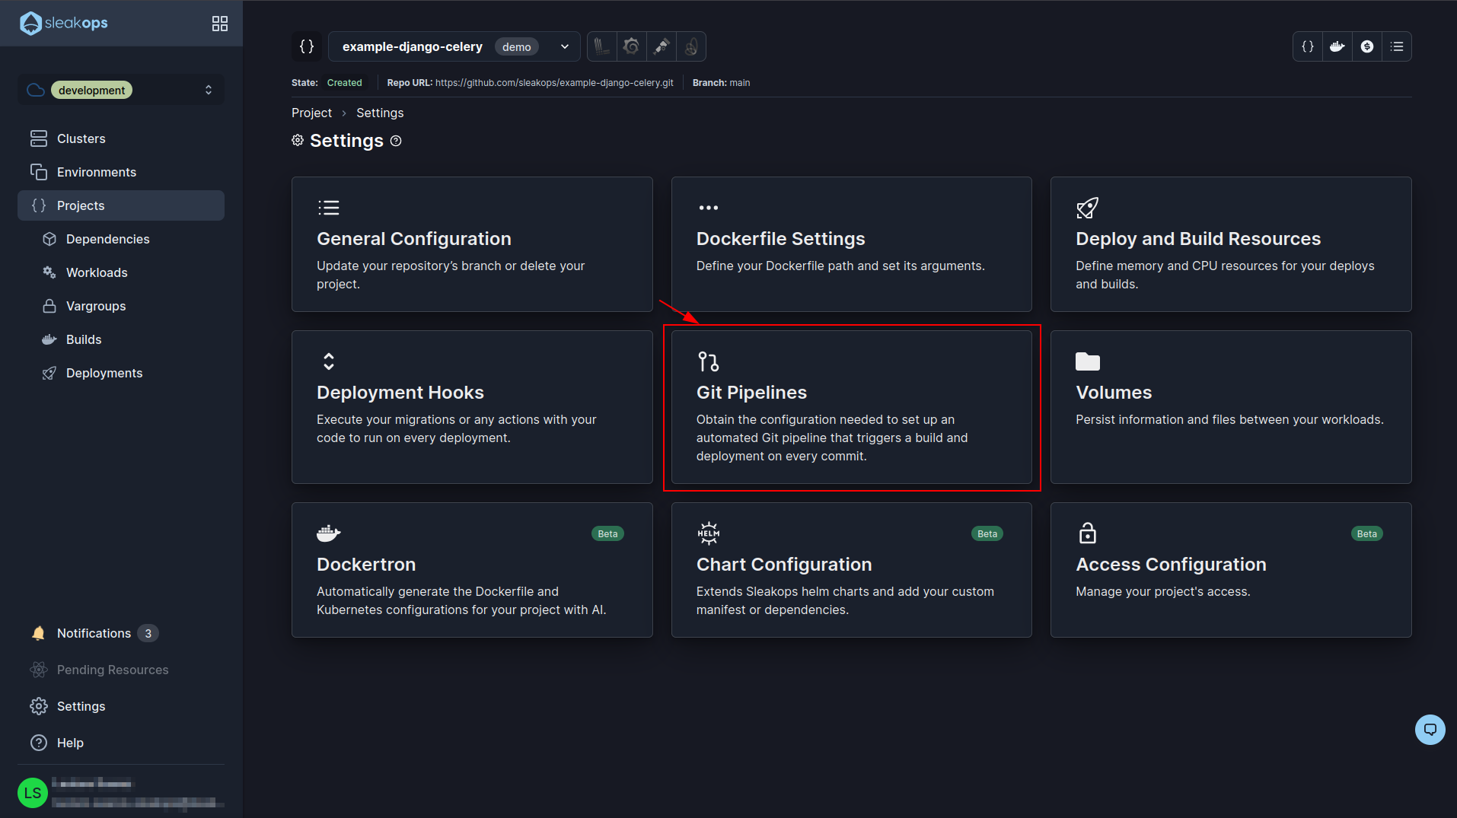Click the Beta badge on Chart Configuration

[987, 534]
